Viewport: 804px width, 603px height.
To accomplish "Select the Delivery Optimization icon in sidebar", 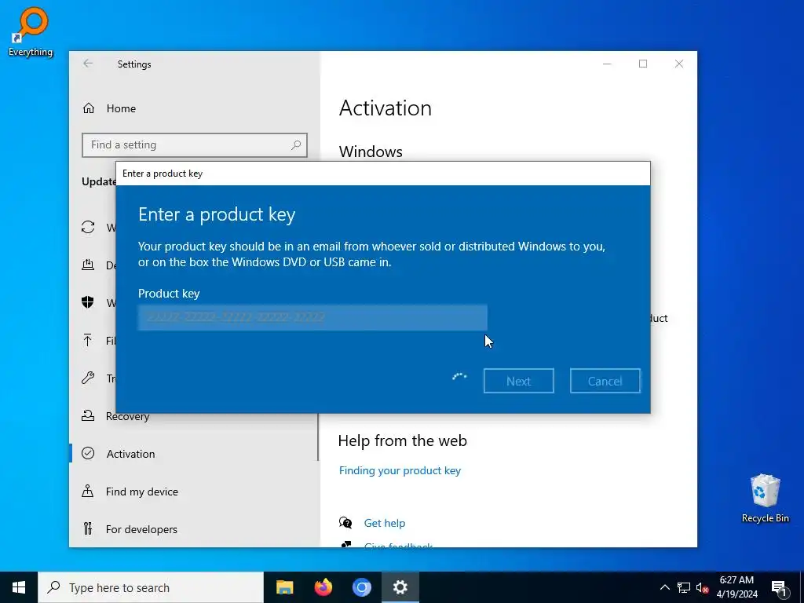I will tap(88, 265).
